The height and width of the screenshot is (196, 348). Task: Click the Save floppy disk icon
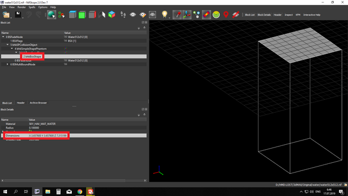click(x=18, y=15)
